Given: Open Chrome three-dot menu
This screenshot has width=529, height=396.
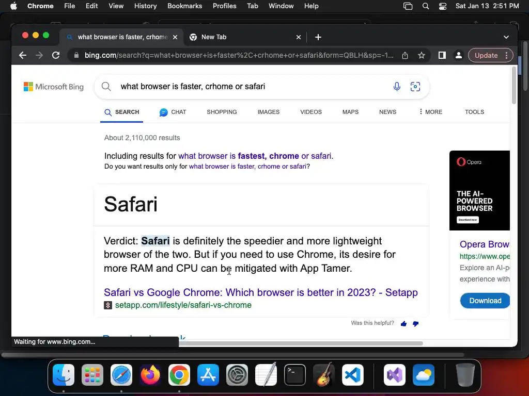Looking at the screenshot, I should [x=506, y=55].
